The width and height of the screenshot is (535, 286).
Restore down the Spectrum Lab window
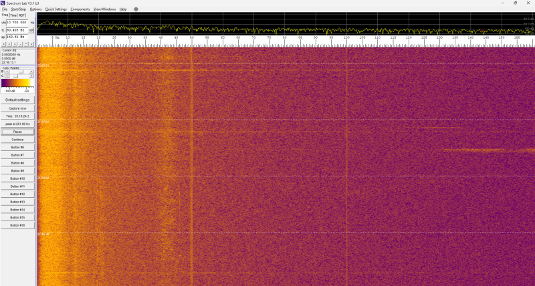point(515,3)
